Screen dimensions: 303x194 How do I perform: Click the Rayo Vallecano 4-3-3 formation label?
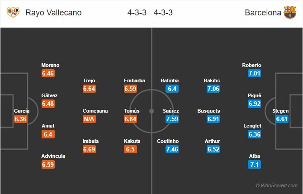(x=137, y=13)
